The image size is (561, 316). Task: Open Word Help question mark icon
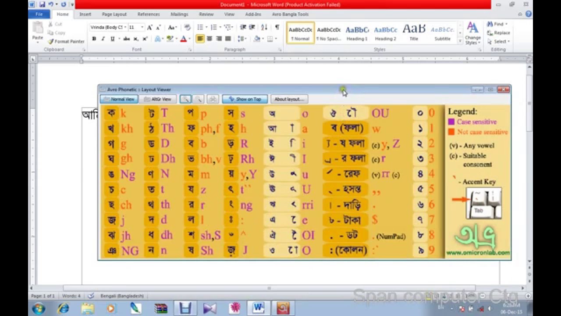529,14
